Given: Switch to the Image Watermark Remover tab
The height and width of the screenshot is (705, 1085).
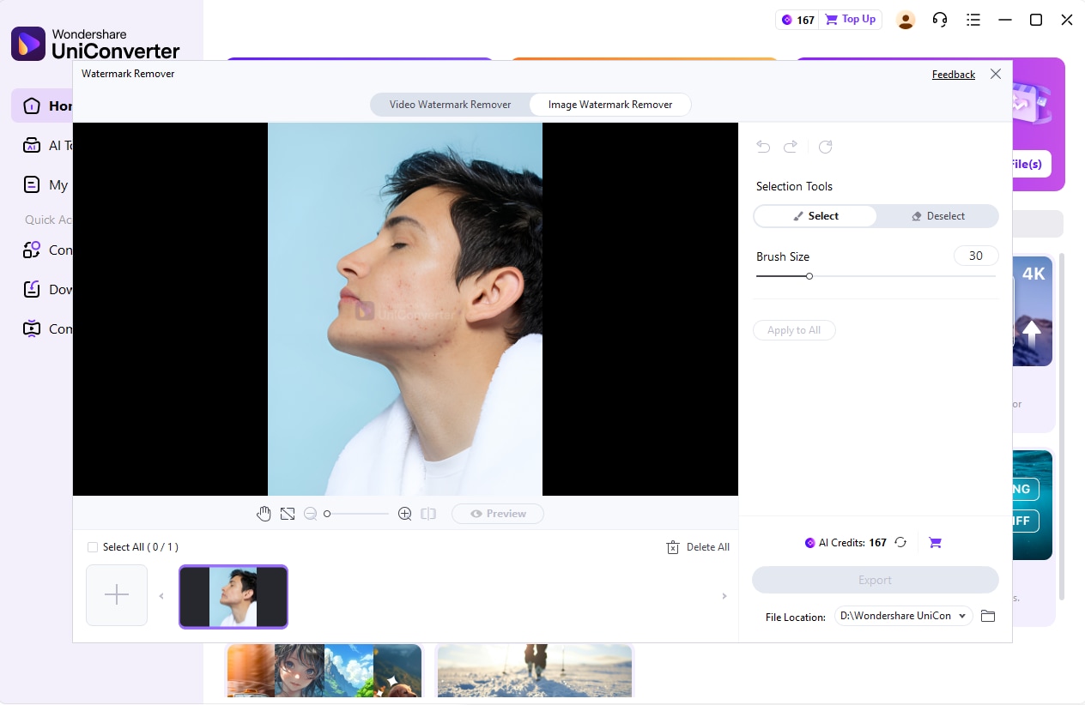Looking at the screenshot, I should (x=610, y=104).
